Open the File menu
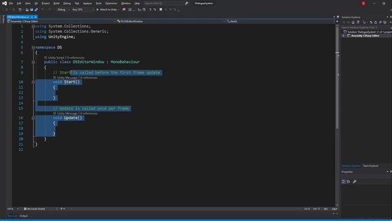Viewport: 392px width, 221px height. point(11,4)
